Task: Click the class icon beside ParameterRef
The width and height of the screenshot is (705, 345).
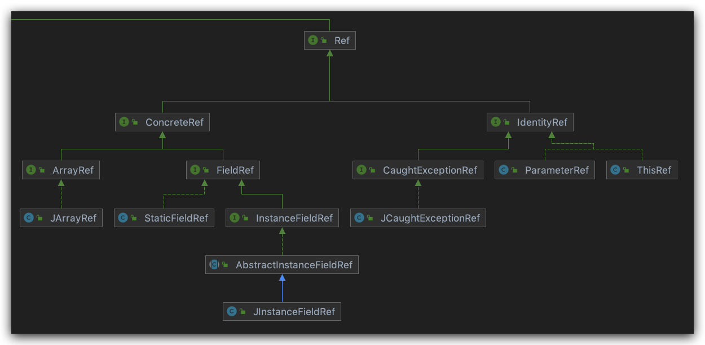Action: tap(504, 170)
